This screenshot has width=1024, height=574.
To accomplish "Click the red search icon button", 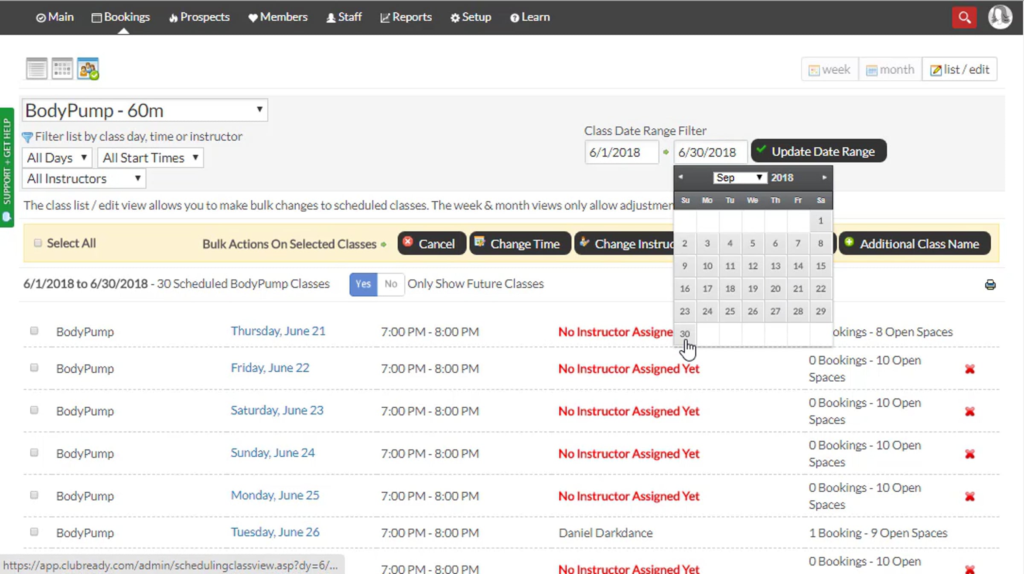I will click(x=964, y=17).
